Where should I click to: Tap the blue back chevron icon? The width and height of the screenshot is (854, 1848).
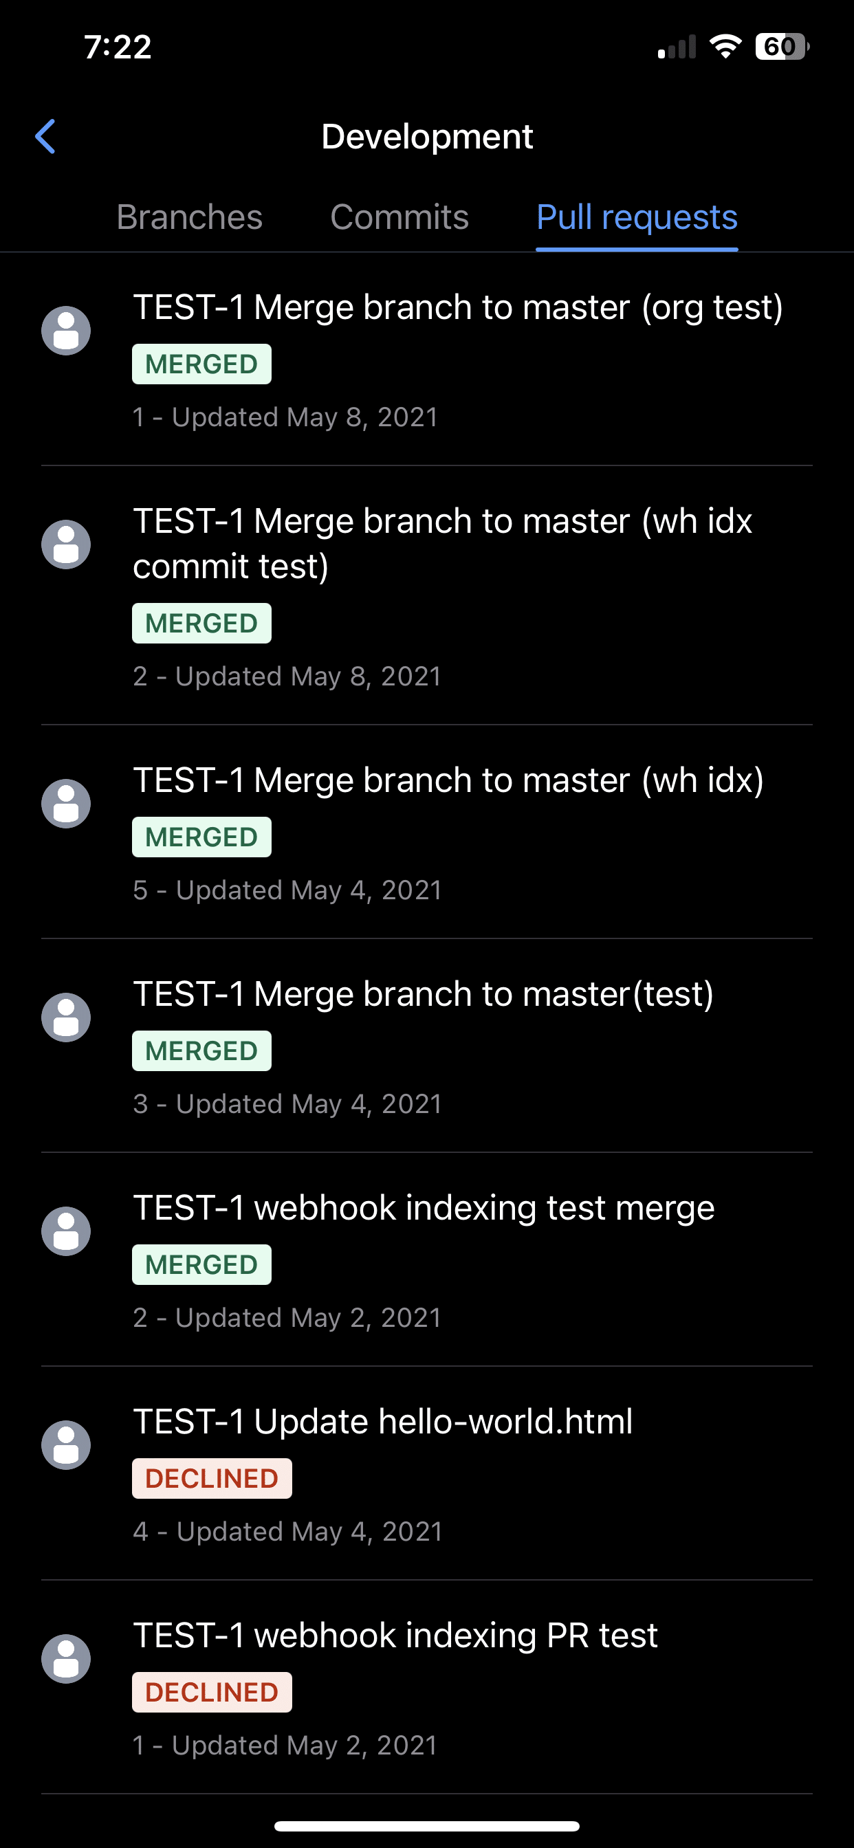coord(45,136)
